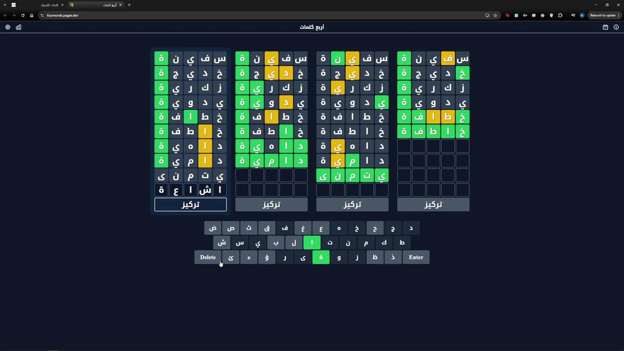
Task: Click the shield extension icon
Action: [x=551, y=15]
